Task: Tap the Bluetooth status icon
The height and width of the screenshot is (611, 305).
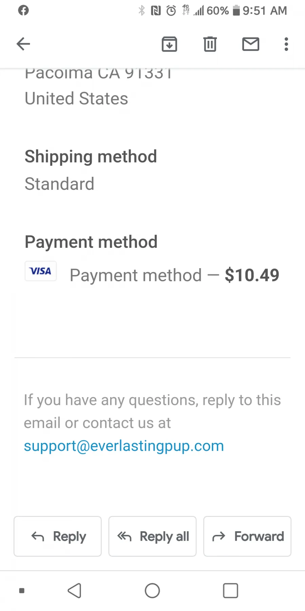Action: coord(142,11)
